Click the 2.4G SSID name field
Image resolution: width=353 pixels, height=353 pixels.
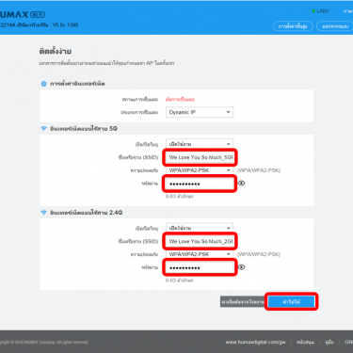(x=200, y=241)
